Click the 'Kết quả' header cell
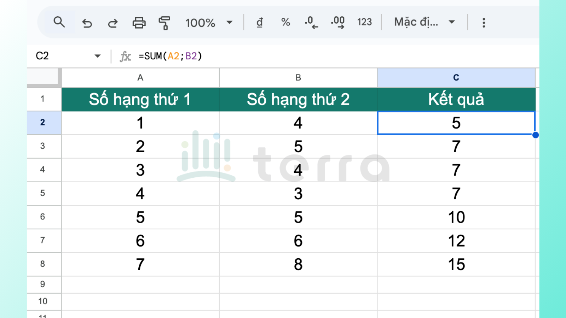566x318 pixels. pos(456,99)
